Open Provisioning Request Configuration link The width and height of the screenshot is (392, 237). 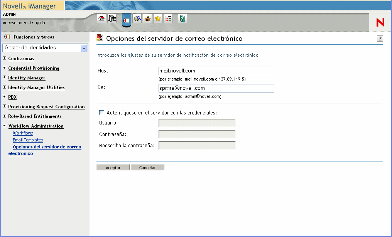[47, 107]
